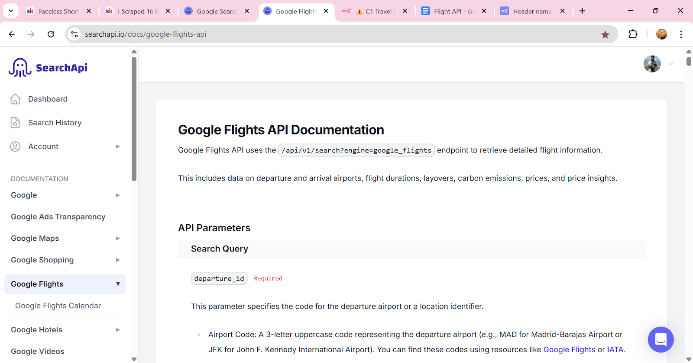Open the site information icon in the address bar

coord(74,34)
